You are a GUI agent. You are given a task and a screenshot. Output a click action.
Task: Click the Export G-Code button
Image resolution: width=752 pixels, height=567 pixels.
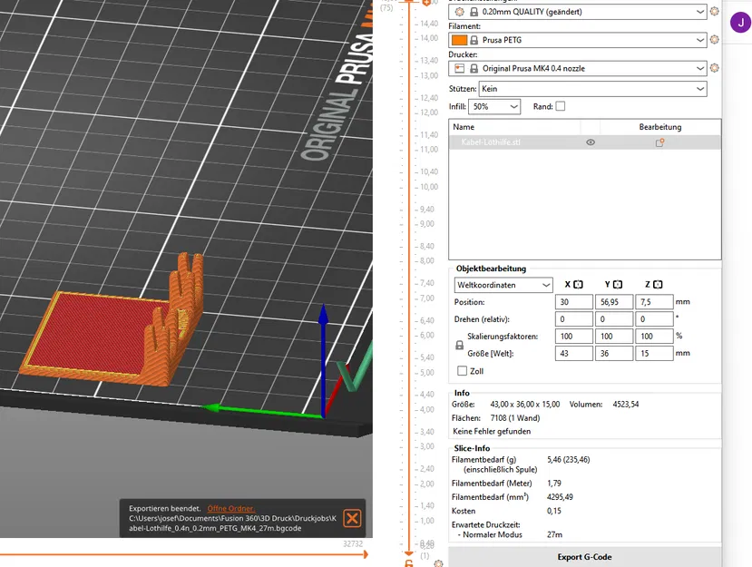[x=584, y=557]
